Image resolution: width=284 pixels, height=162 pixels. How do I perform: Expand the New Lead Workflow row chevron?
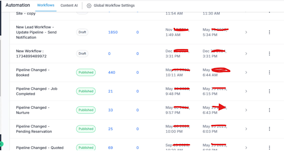click(x=246, y=32)
